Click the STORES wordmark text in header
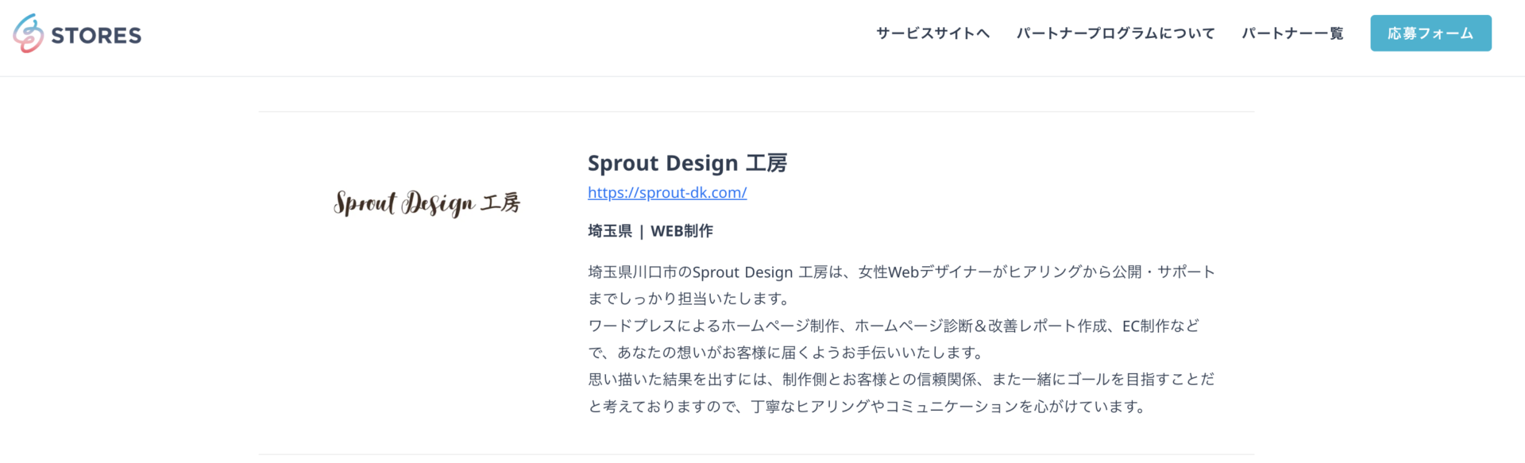 [96, 35]
